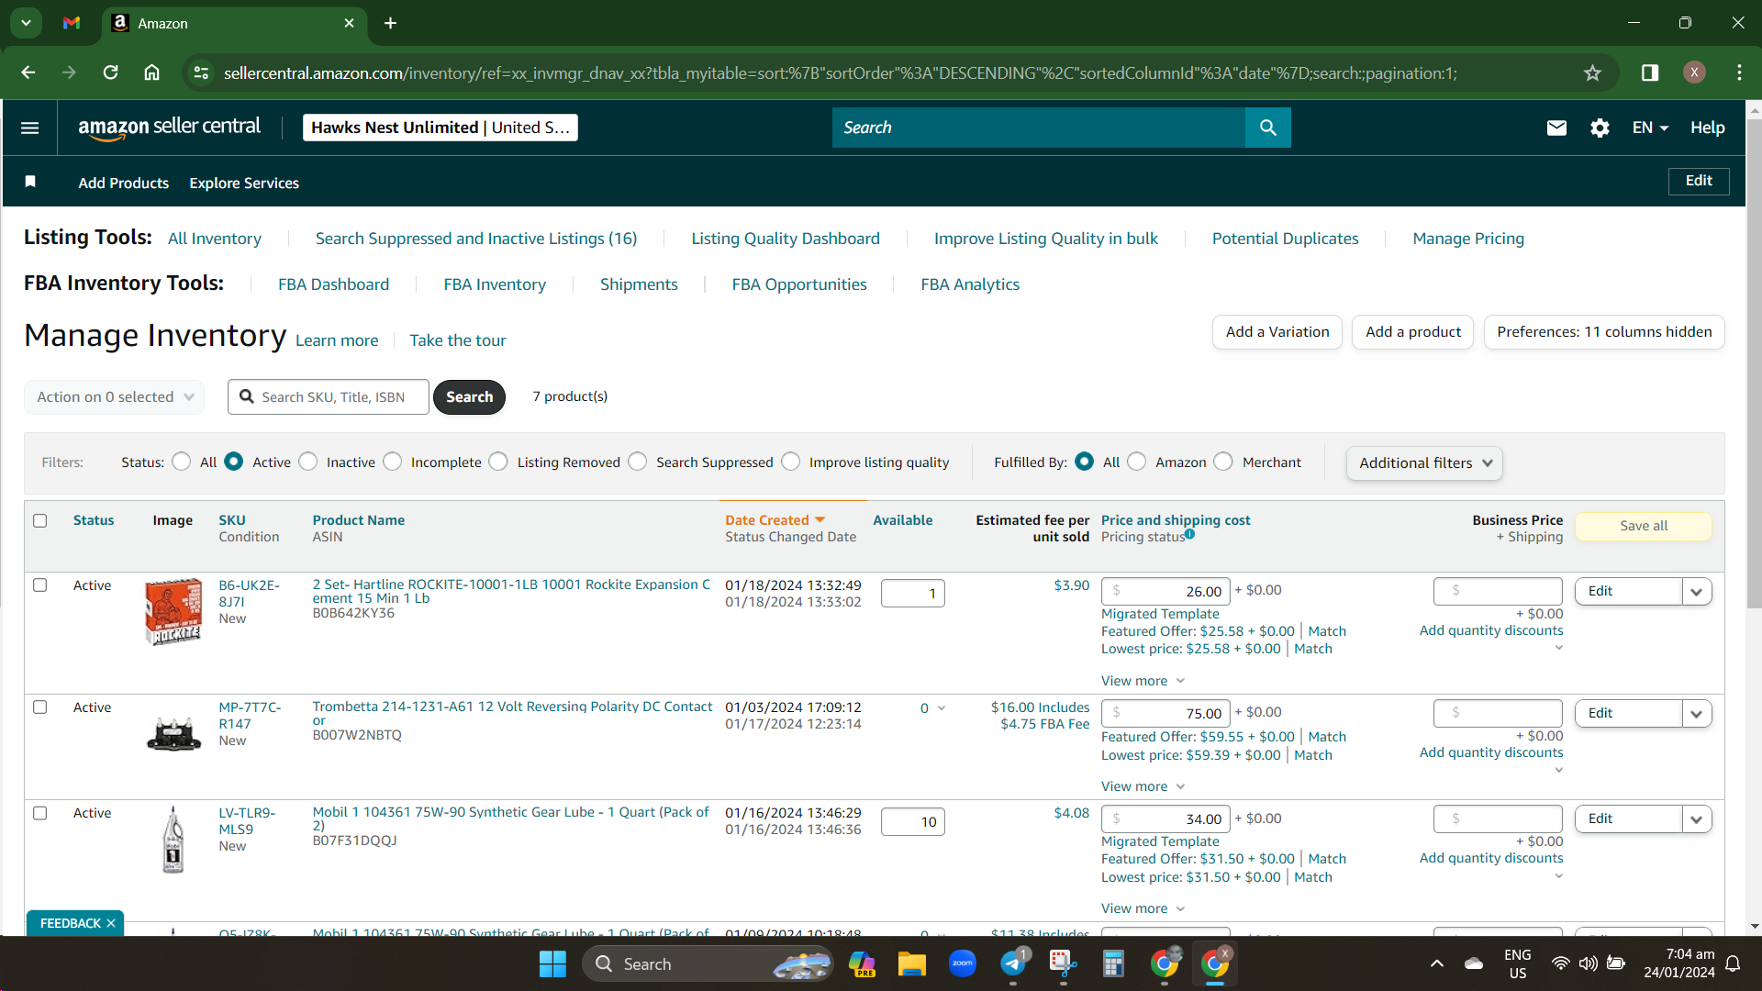Open the Shipments tool
The image size is (1762, 991).
click(x=639, y=284)
